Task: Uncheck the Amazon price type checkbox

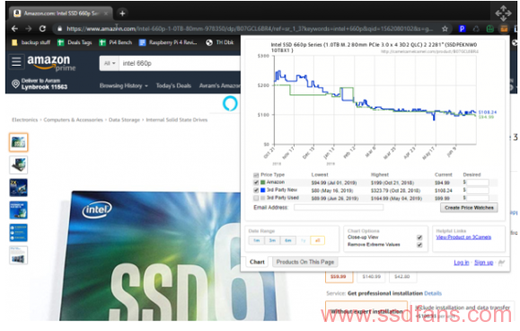Action: pos(256,183)
